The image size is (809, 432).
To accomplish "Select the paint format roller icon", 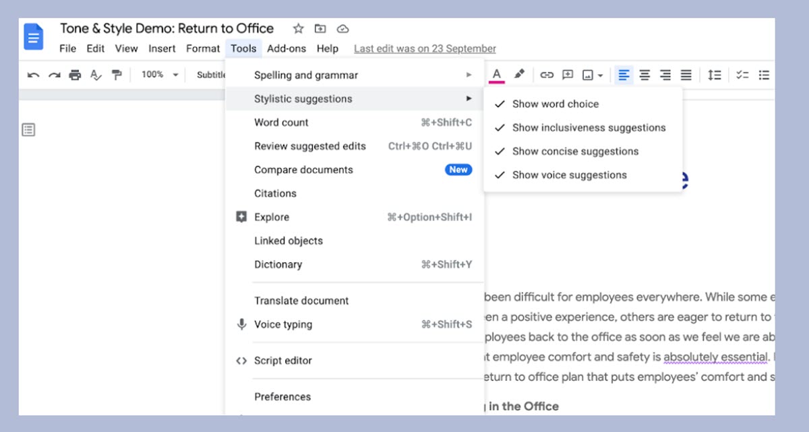I will [x=117, y=75].
